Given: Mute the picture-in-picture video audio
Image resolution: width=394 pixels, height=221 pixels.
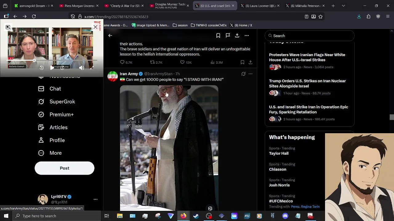Looking at the screenshot, I should 82,68.
